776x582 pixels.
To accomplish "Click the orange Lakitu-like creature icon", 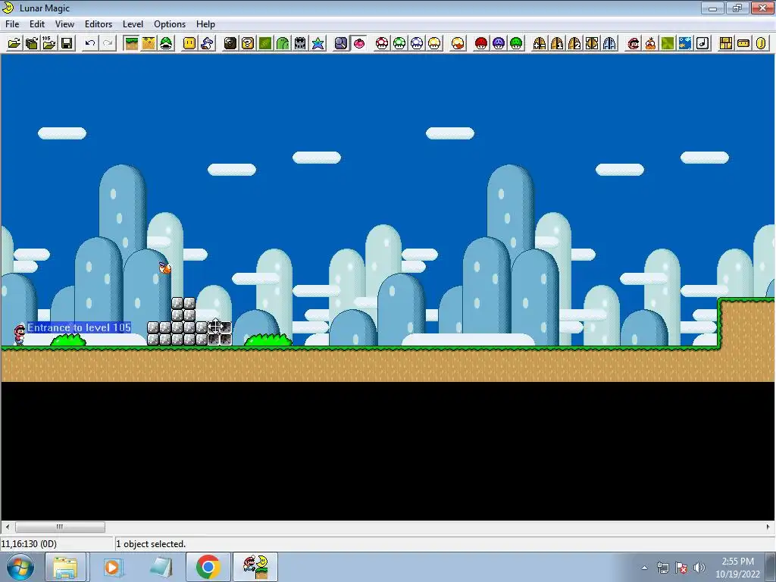I will 650,43.
